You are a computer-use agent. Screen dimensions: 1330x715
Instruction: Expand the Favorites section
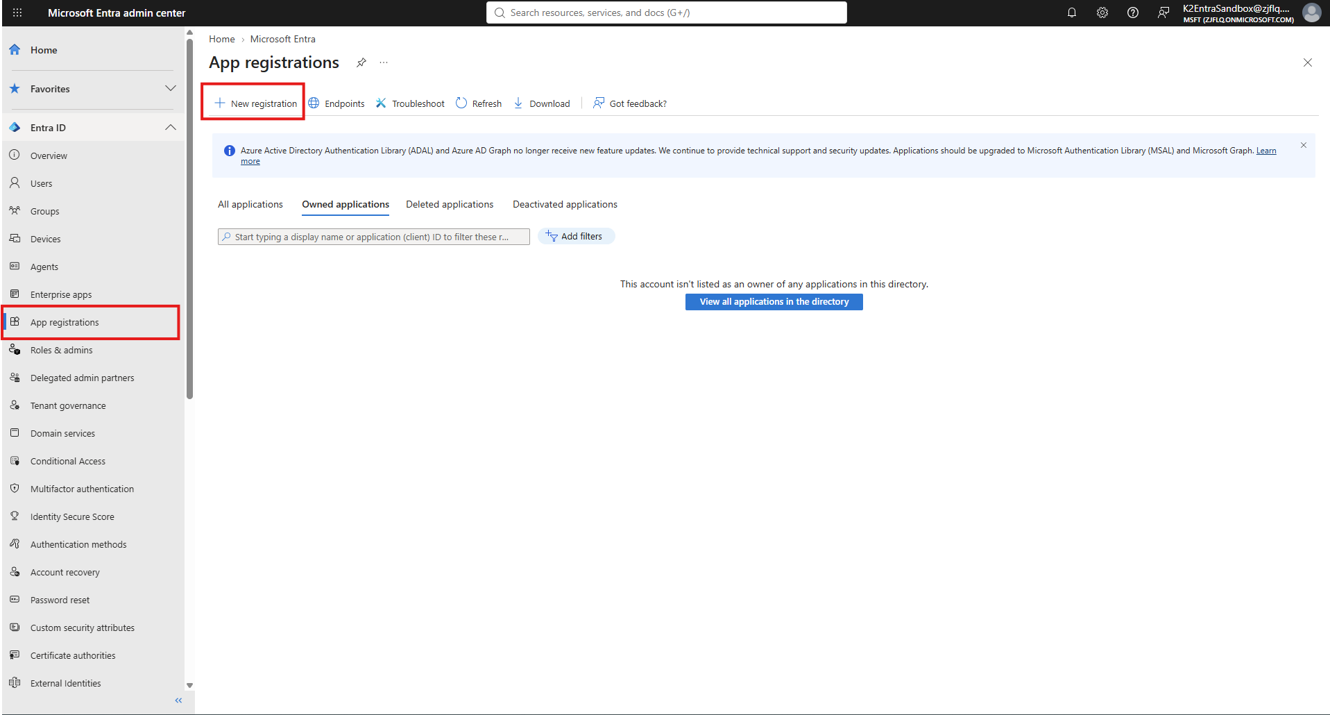[171, 88]
